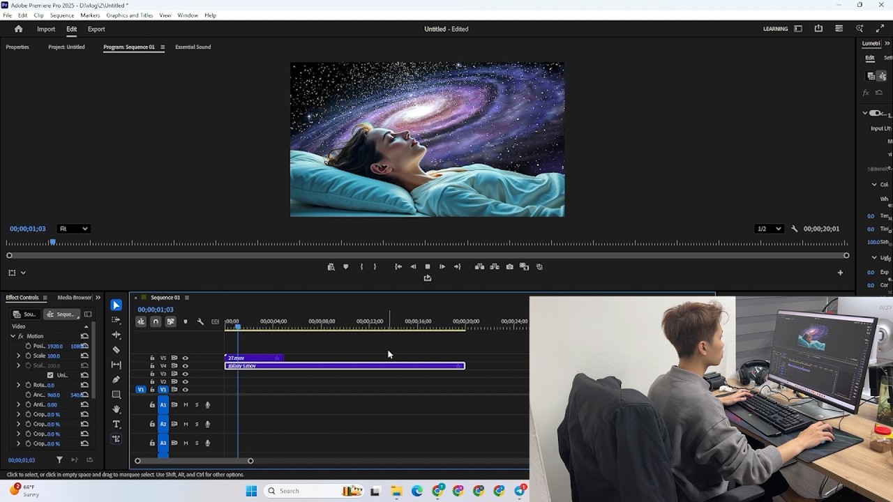This screenshot has height=502, width=893.
Task: Toggle the Lumetri Basic Correction switch
Action: (875, 113)
